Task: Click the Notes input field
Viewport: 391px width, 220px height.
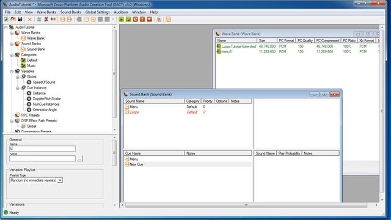Action: coord(42,158)
